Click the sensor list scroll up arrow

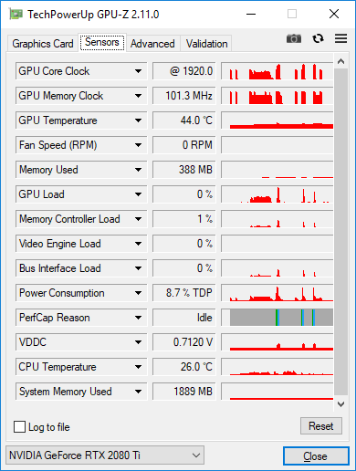[x=340, y=61]
